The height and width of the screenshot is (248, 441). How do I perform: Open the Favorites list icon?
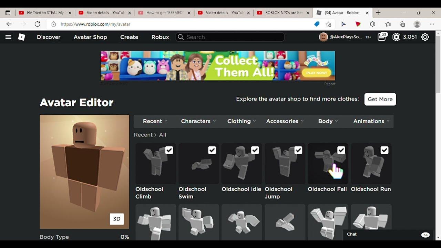[x=388, y=24]
